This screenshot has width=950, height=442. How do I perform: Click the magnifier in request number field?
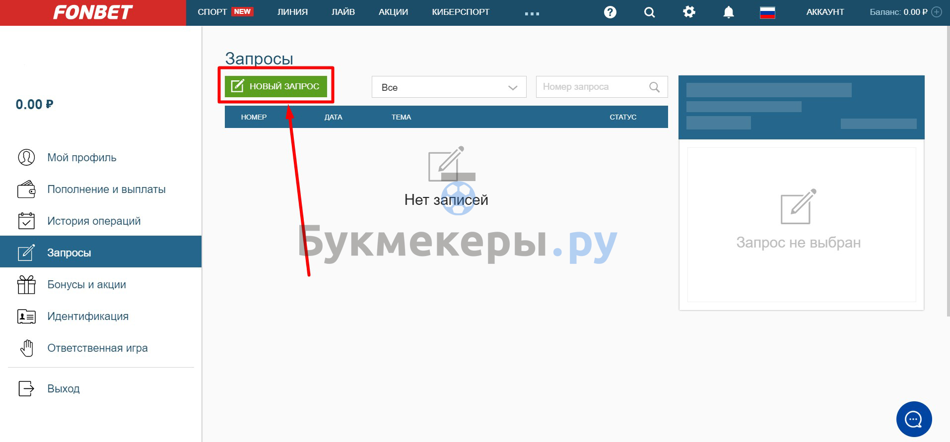click(x=654, y=87)
